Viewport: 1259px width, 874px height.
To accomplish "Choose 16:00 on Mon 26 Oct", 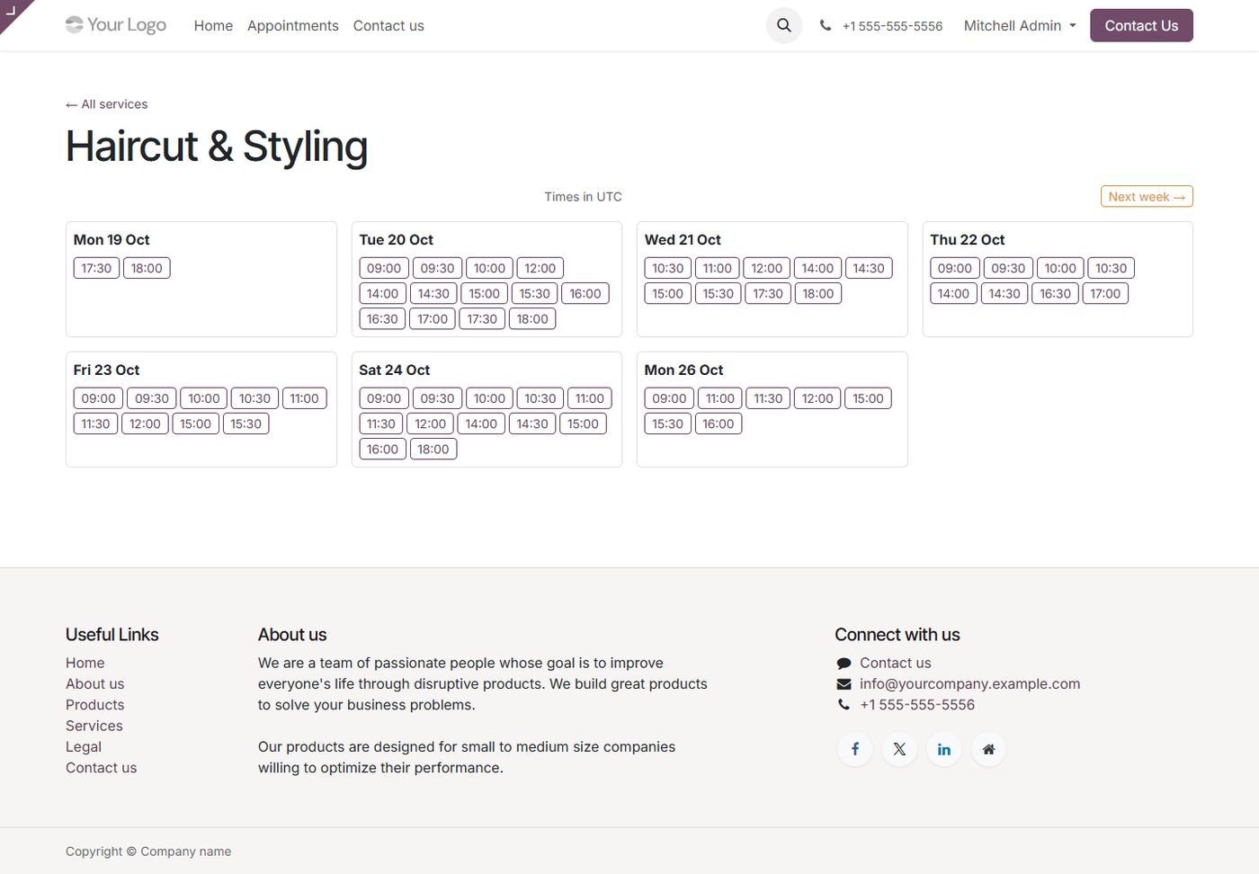I will (719, 424).
